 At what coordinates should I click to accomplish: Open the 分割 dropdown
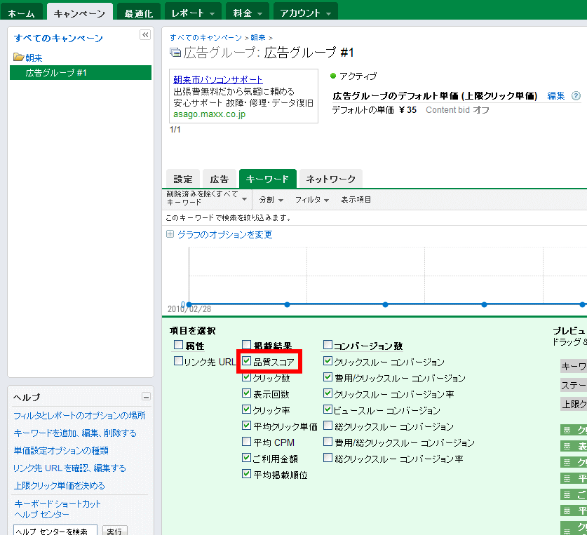269,200
